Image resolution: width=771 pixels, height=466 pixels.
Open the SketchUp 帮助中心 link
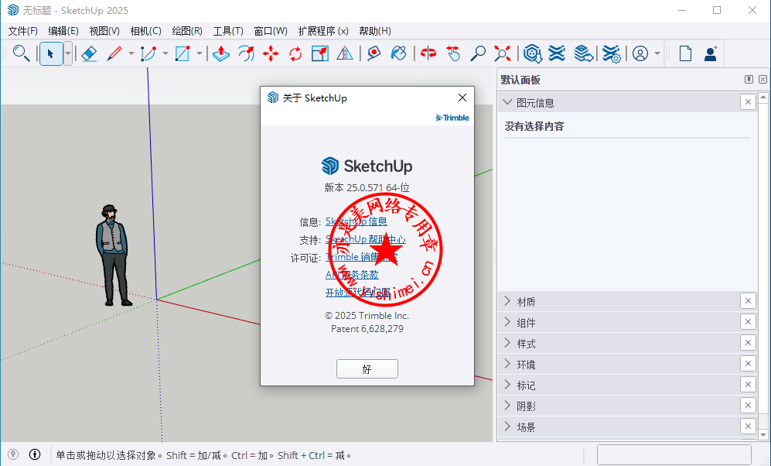tap(365, 239)
